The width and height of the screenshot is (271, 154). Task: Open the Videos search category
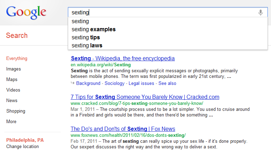[13, 90]
